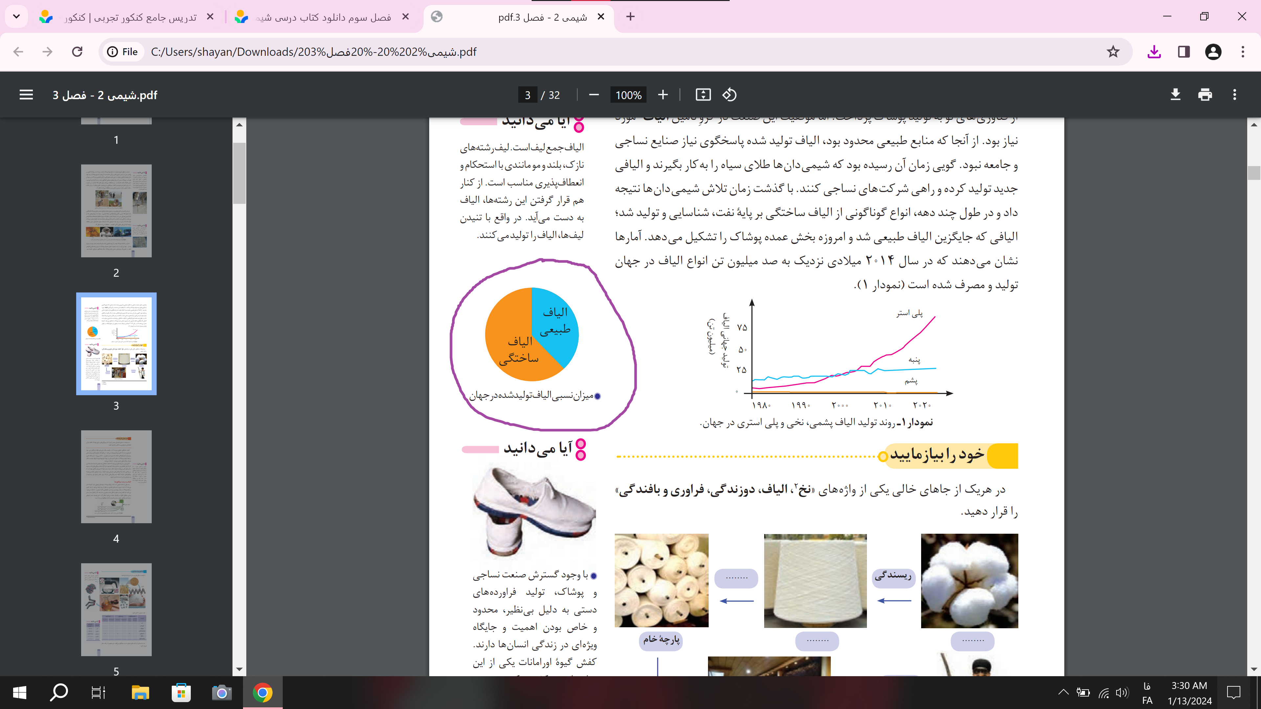Click the PDF zoom in button
Screen dimensions: 1261x709
pos(663,95)
